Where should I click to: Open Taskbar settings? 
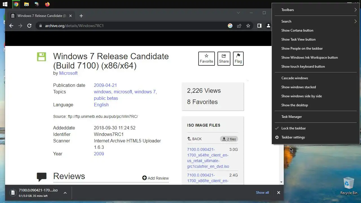tap(316, 137)
